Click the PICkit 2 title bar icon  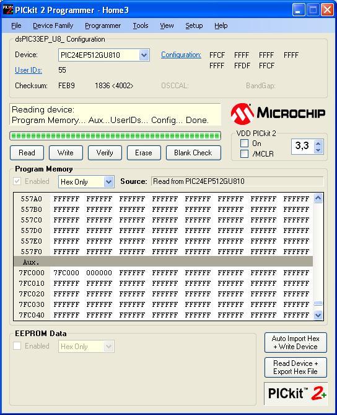(x=7, y=10)
